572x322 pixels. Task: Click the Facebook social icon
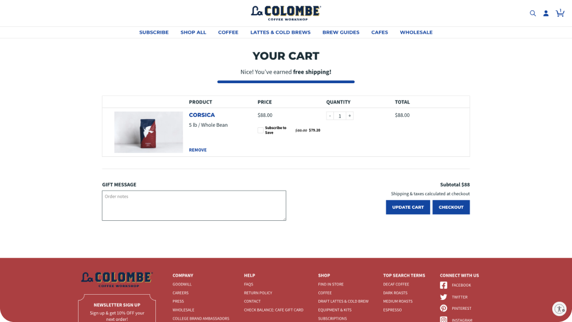pyautogui.click(x=443, y=285)
